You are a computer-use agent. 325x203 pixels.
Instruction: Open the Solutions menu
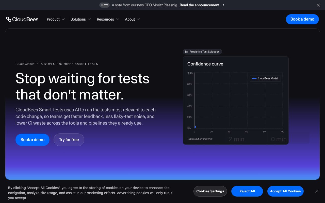(x=81, y=19)
